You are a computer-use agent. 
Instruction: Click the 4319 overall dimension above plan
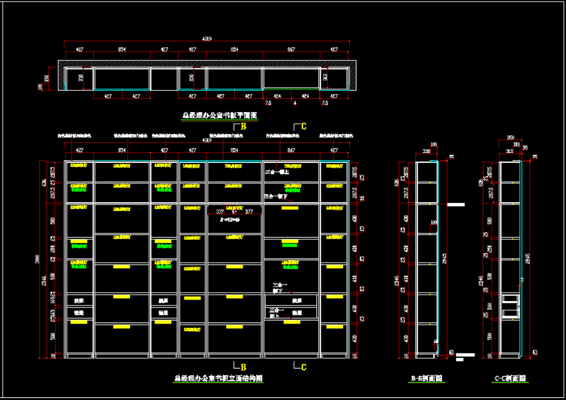point(207,38)
